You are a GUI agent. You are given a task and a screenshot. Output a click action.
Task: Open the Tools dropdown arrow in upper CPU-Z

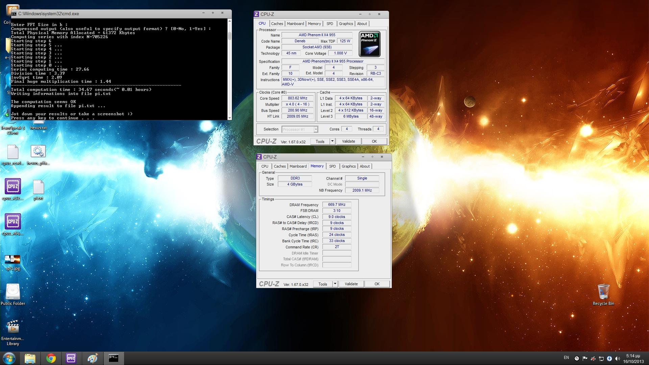click(x=332, y=141)
